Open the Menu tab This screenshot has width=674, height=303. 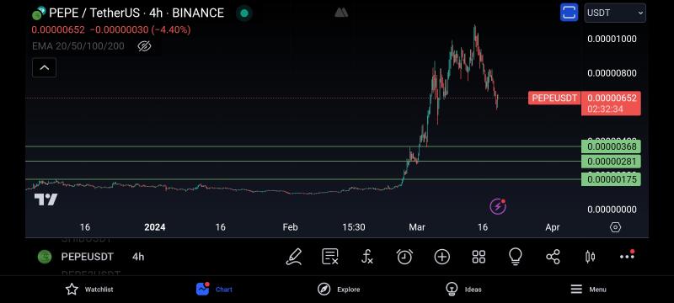coord(588,290)
